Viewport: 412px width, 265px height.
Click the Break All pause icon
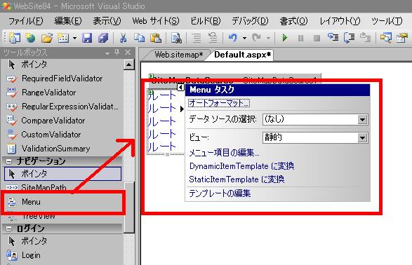coord(301,39)
